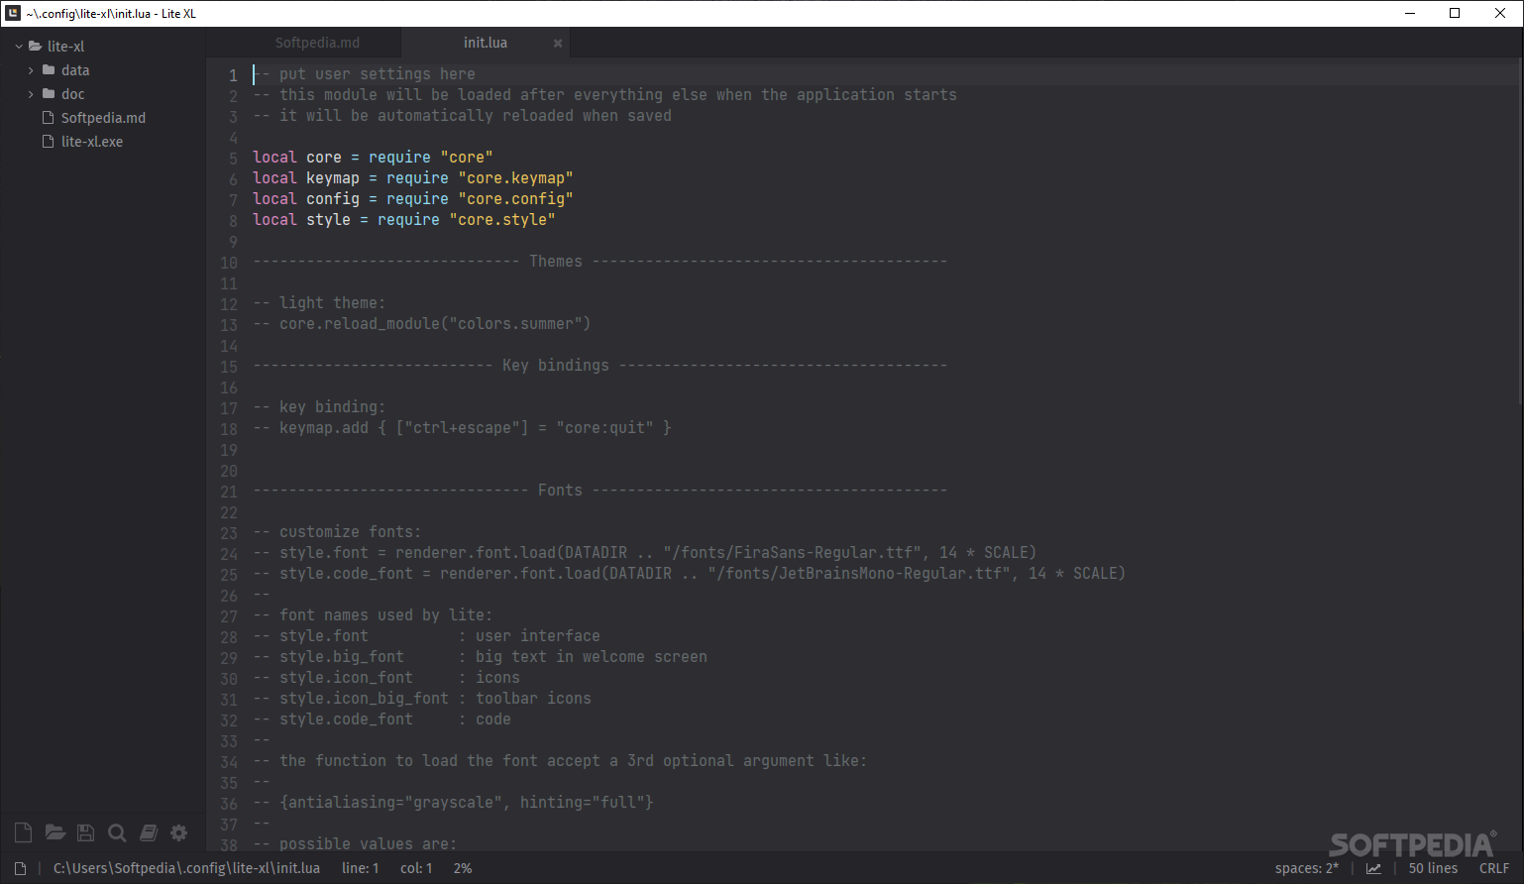Select the data folder label in tree
Viewport: 1524px width, 884px height.
[75, 69]
